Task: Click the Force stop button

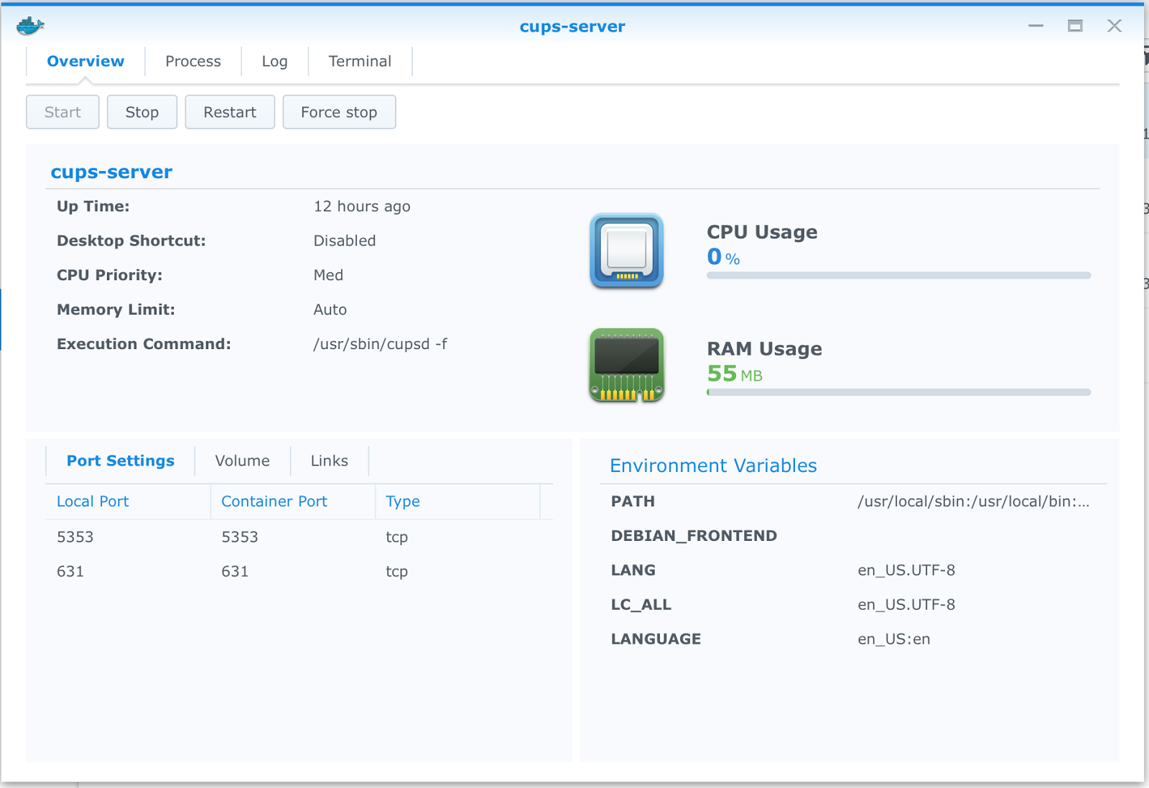Action: pos(339,112)
